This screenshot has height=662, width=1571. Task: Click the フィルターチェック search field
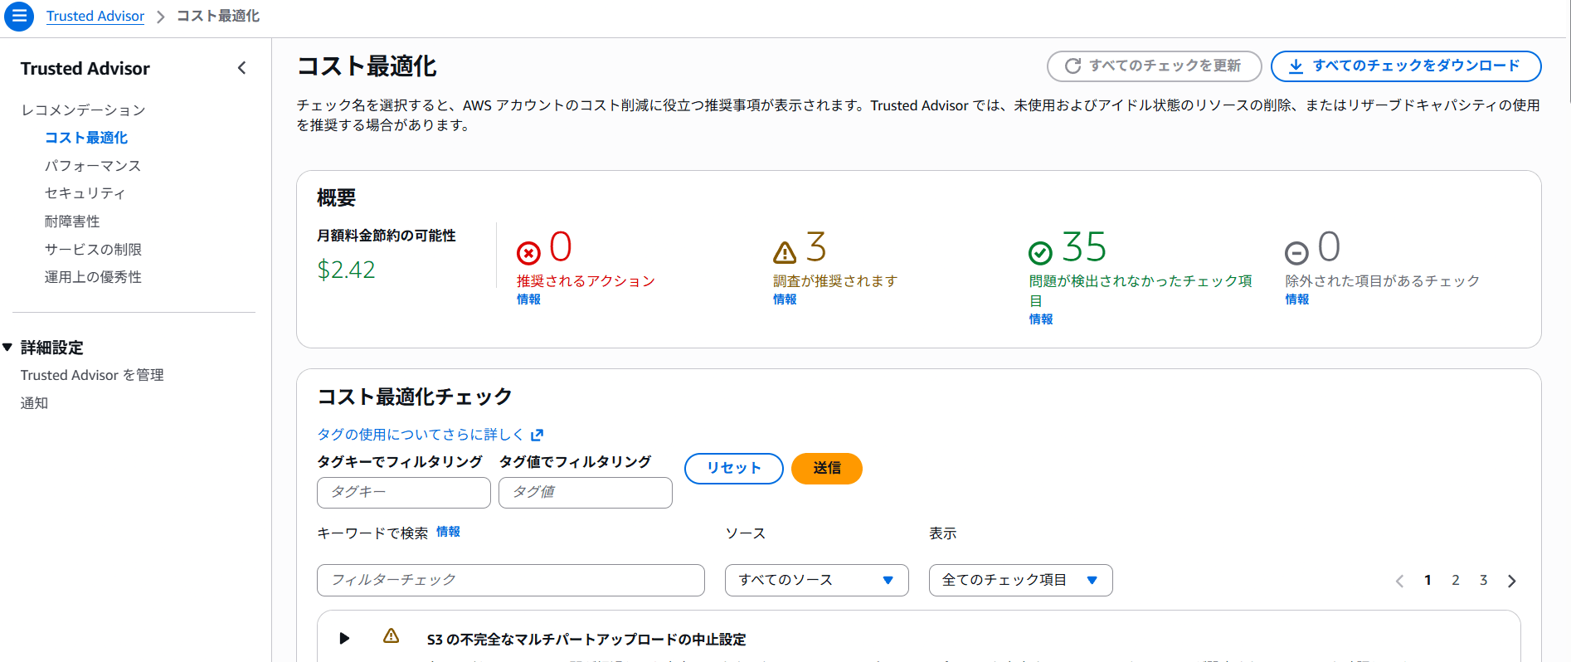[511, 580]
